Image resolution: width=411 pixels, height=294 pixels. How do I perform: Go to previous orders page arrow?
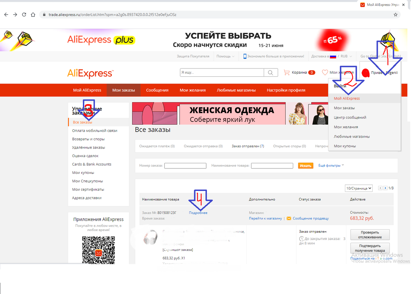[380, 188]
